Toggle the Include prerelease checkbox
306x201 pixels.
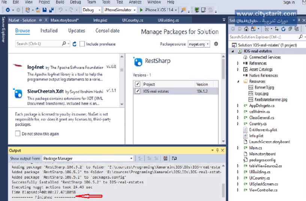[x=82, y=44]
